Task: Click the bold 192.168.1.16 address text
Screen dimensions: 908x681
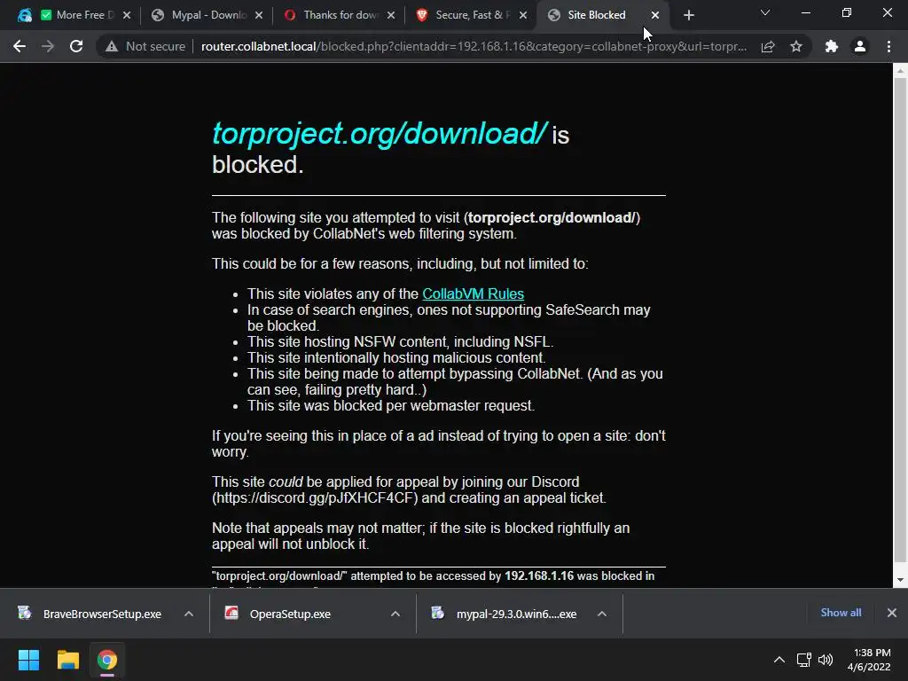Action: point(539,576)
